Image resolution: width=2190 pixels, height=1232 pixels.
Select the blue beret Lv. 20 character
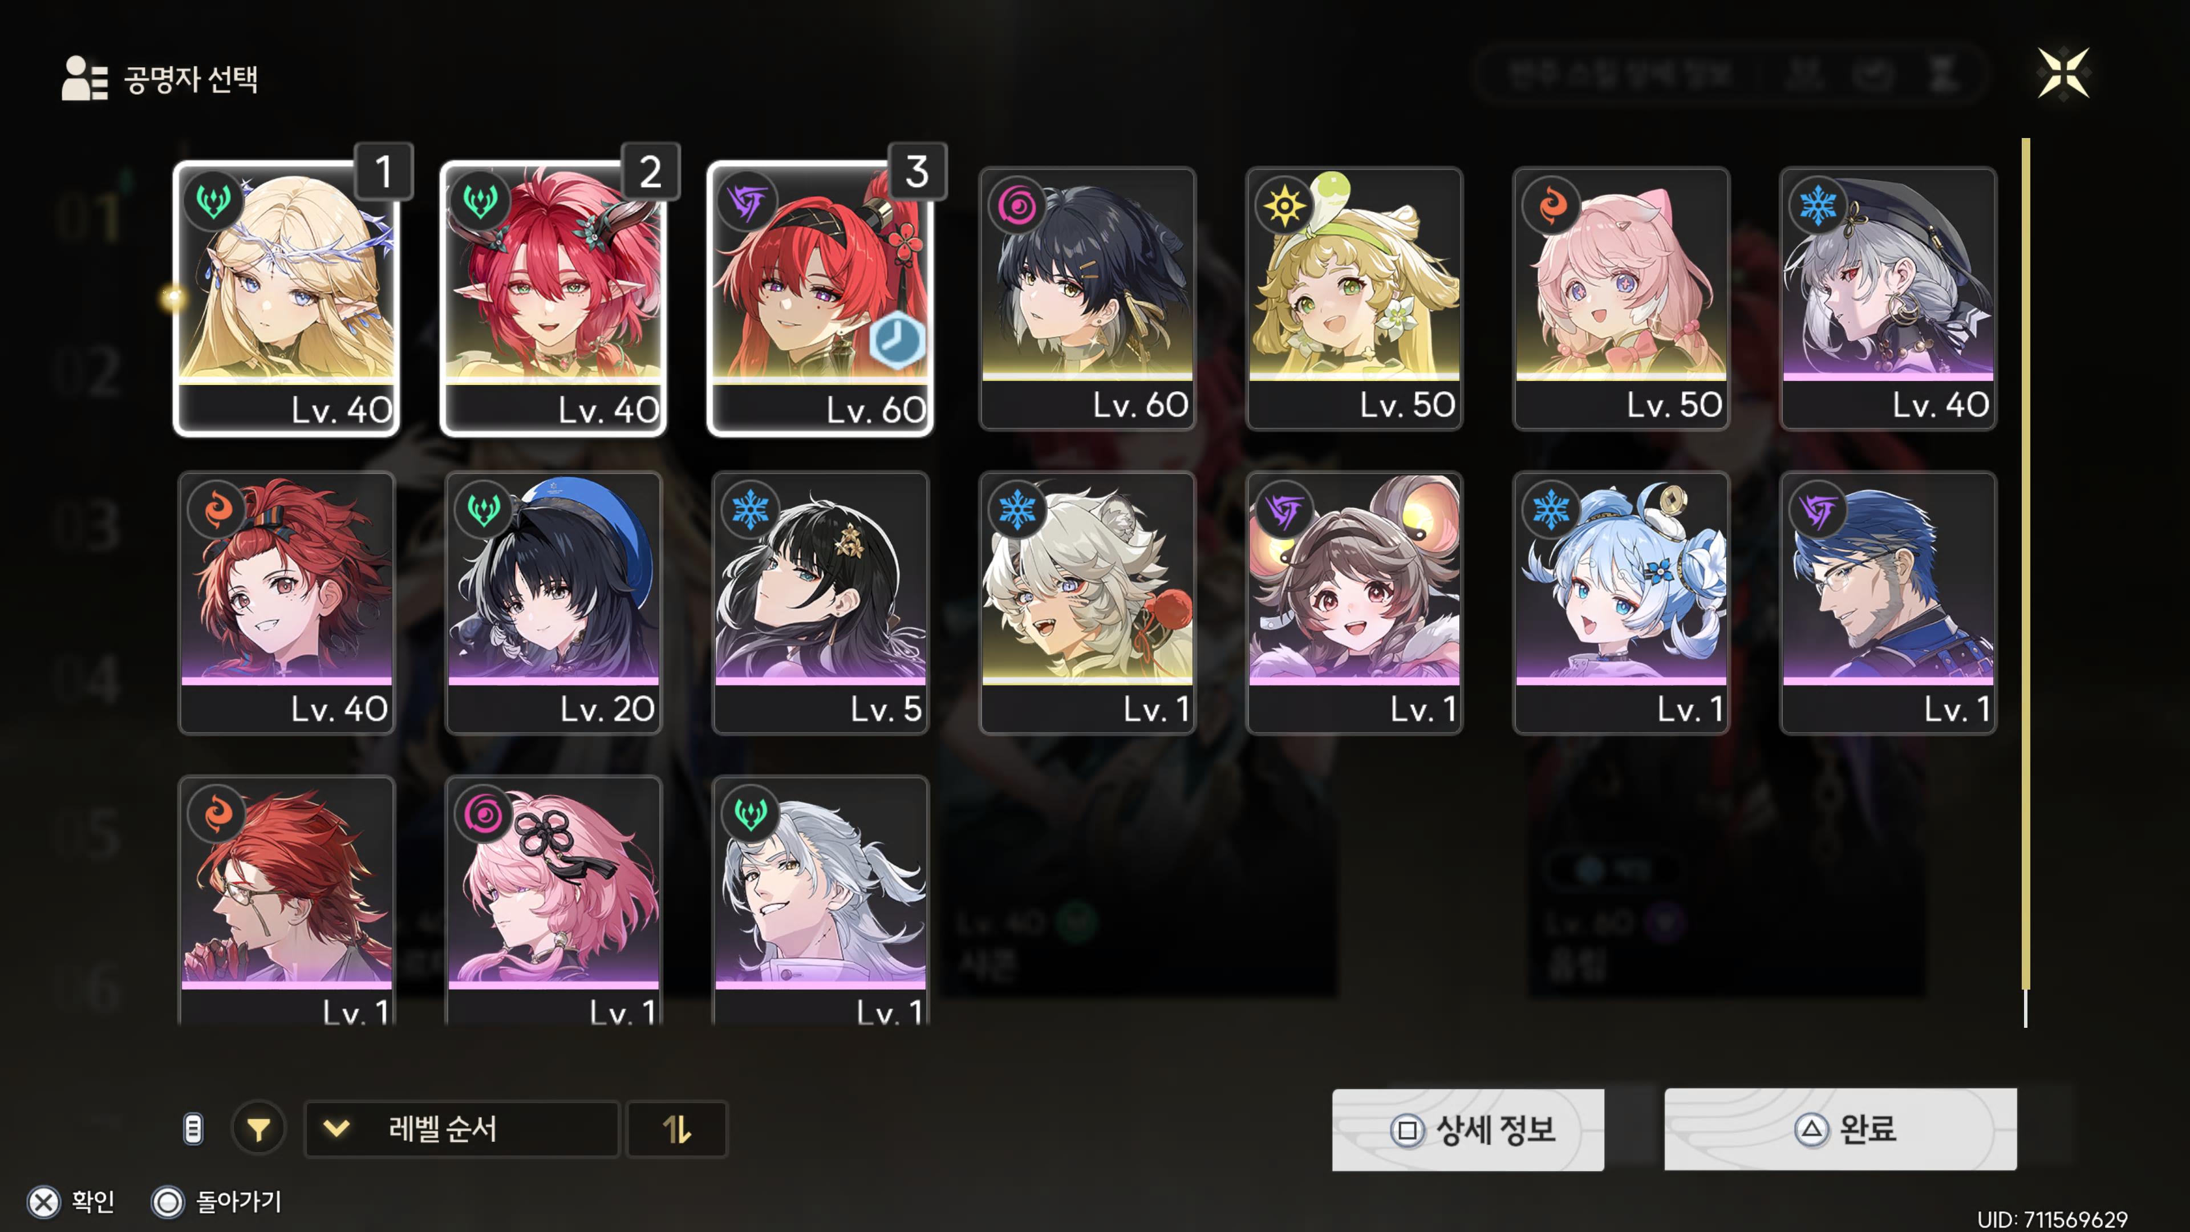click(x=553, y=603)
